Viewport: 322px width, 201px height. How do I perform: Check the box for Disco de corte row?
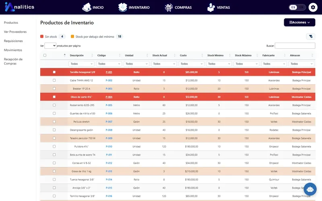[x=54, y=97]
